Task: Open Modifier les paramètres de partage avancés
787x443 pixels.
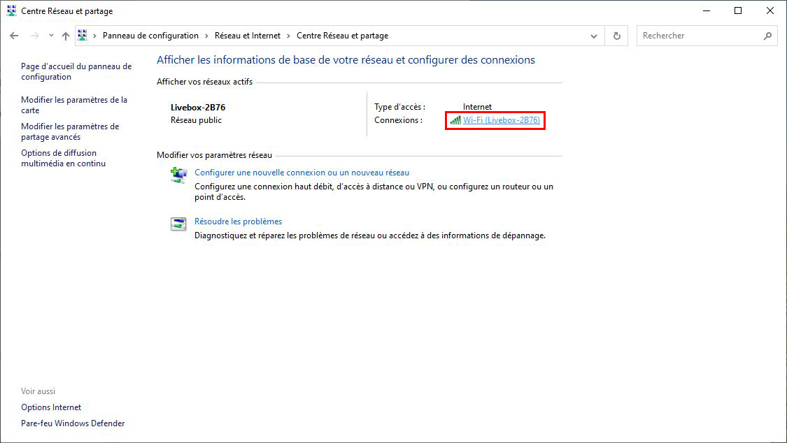Action: point(70,131)
